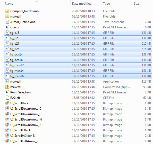Sort by the Date modified column header
The width and height of the screenshot is (153, 144).
coord(82,4)
